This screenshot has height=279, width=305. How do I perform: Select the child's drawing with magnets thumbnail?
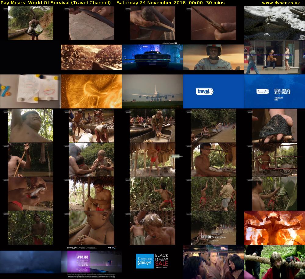click(30, 91)
